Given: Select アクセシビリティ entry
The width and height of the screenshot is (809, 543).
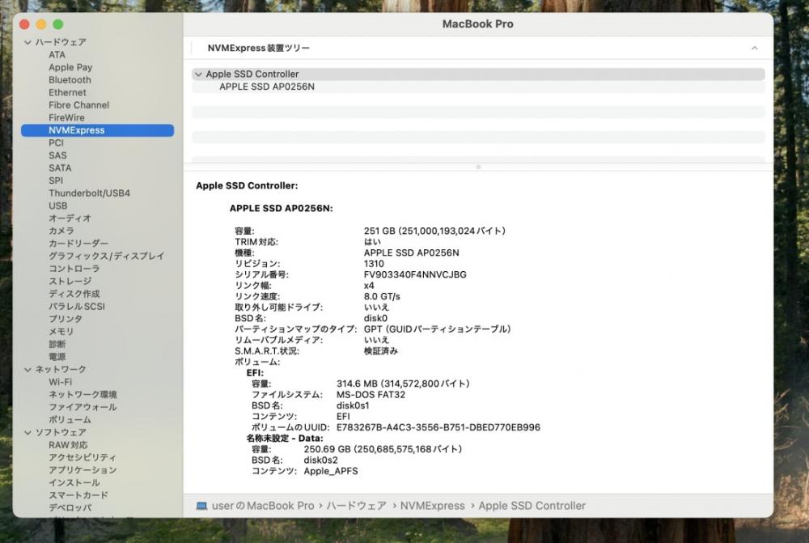Looking at the screenshot, I should coord(83,457).
